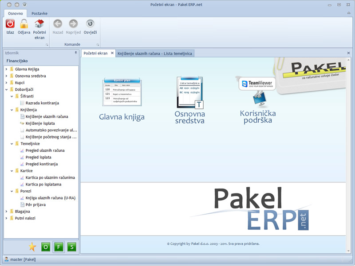Image resolution: width=355 pixels, height=266 pixels.
Task: Click the Nazad back arrow icon
Action: pyautogui.click(x=58, y=24)
